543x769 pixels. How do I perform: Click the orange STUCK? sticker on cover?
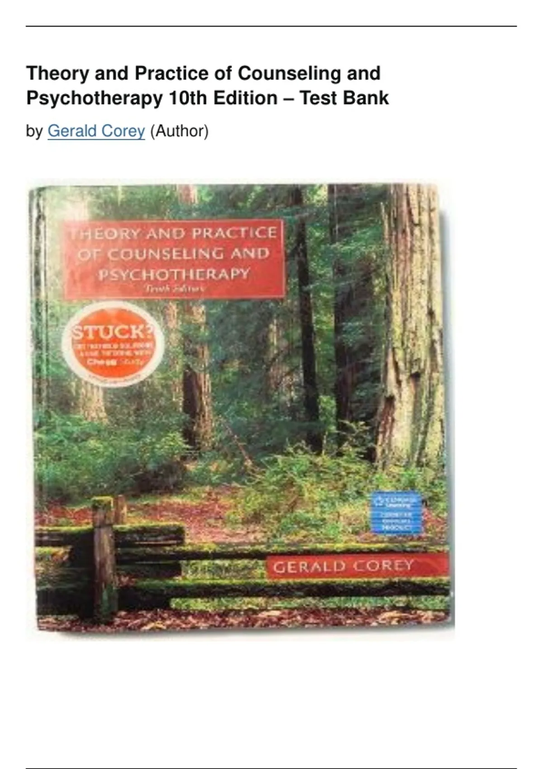point(113,344)
